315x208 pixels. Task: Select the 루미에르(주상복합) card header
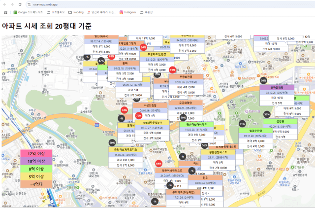tap(184, 192)
